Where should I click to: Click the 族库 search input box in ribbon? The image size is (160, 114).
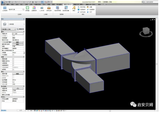15,9
